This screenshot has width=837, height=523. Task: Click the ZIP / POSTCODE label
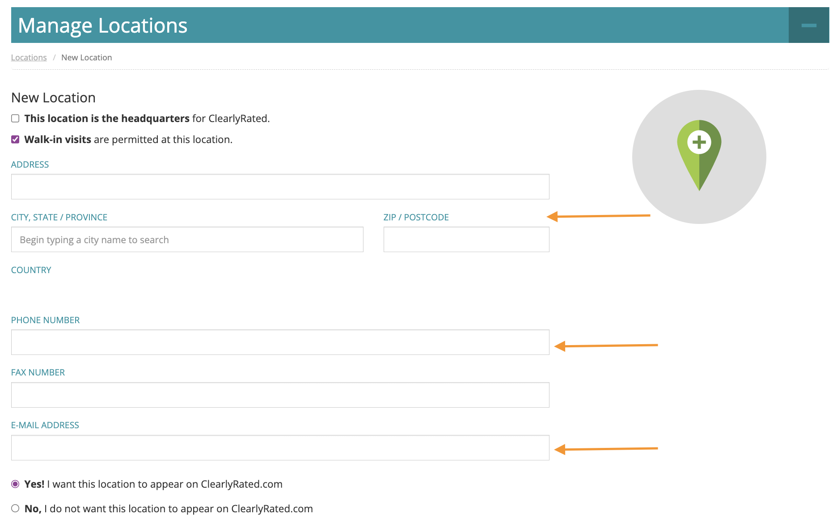click(416, 217)
